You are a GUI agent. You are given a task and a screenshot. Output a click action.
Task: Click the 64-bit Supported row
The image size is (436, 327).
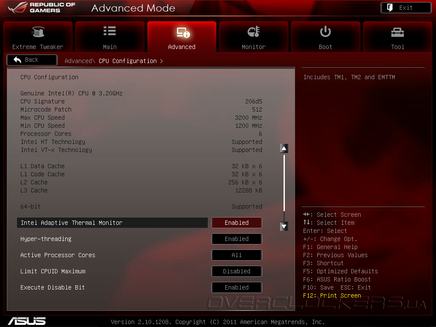(x=141, y=207)
